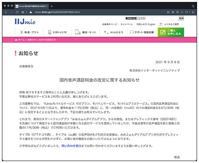Click the IIJmio announcement browser tab
Screen dimensions: 199x163
point(32,6)
